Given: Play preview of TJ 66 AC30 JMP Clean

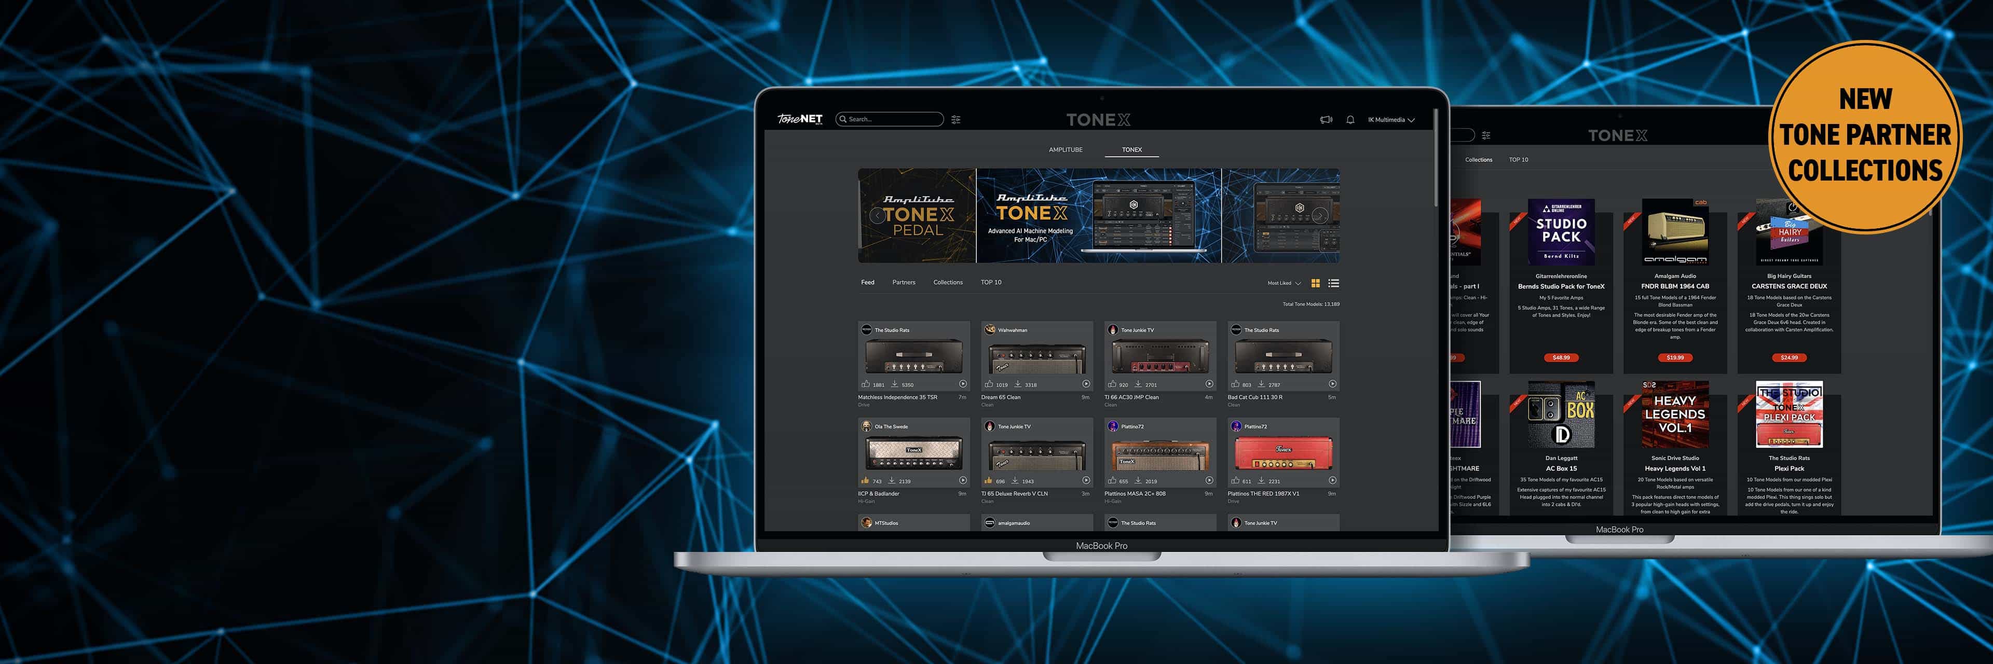Looking at the screenshot, I should tap(1209, 383).
